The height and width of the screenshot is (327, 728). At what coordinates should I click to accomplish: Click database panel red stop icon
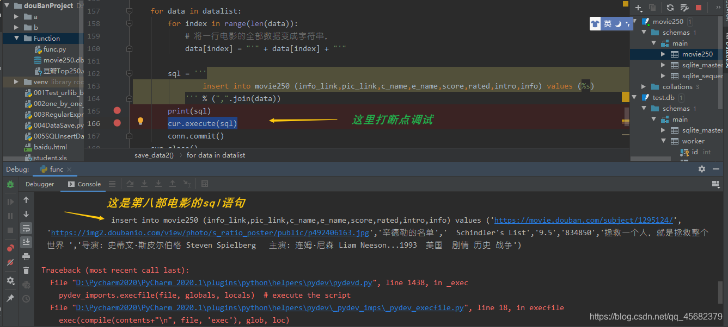699,8
